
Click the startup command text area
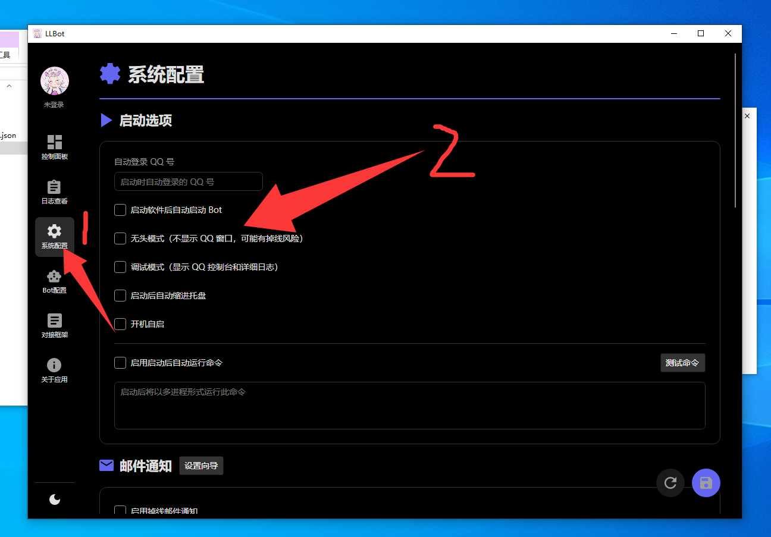[410, 406]
